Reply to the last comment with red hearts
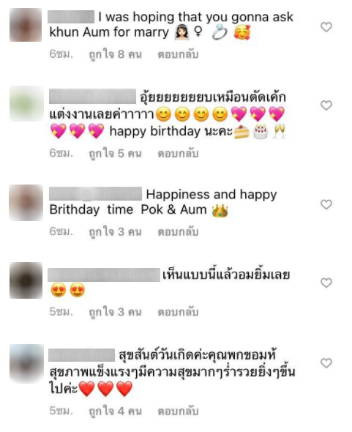 pyautogui.click(x=178, y=411)
